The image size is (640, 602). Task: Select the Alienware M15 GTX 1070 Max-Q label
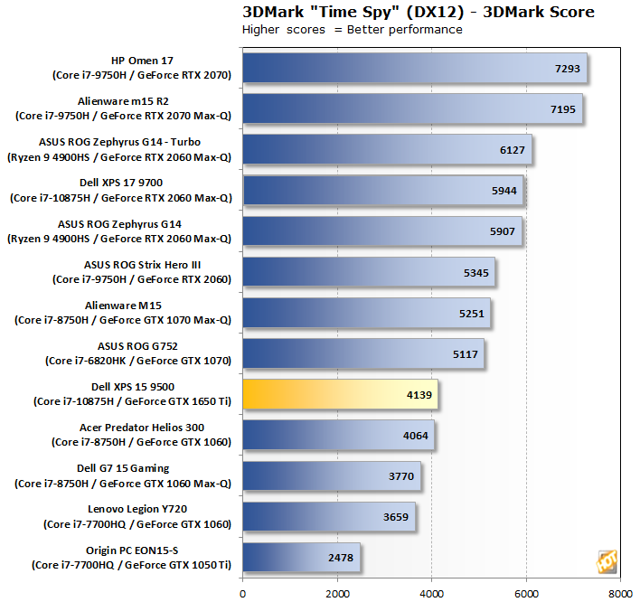123,313
